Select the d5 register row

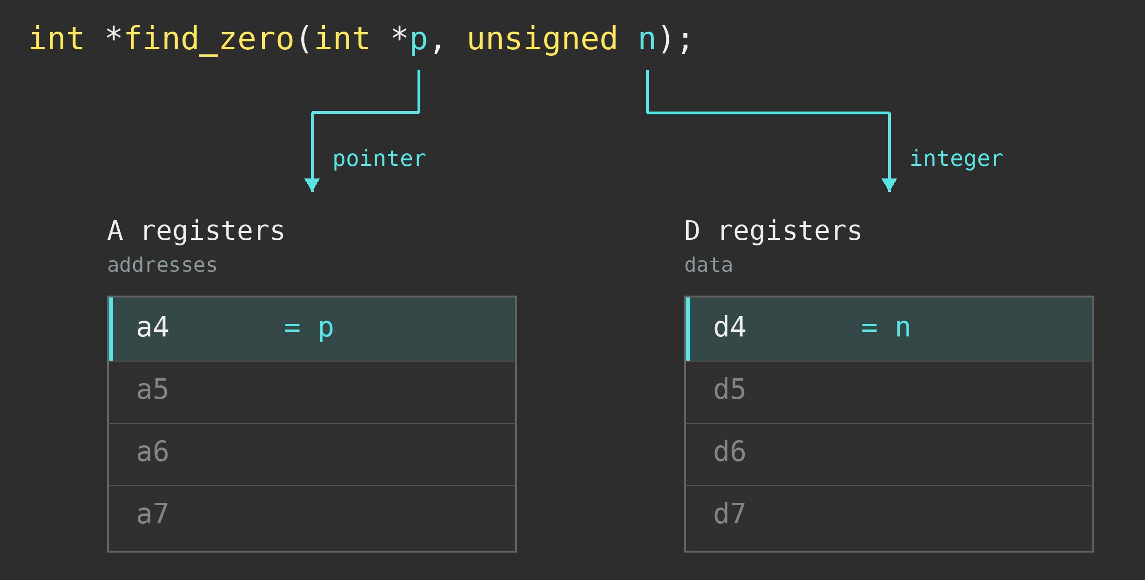(889, 392)
